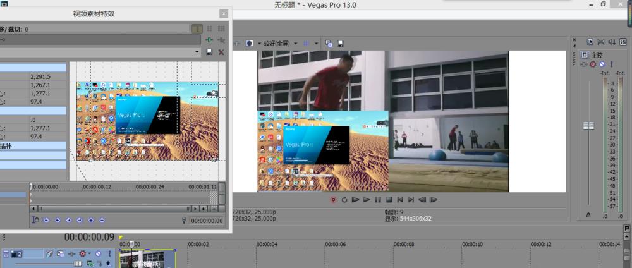Click the record button in preview transport
Image resolution: width=632 pixels, height=268 pixels.
[333, 200]
